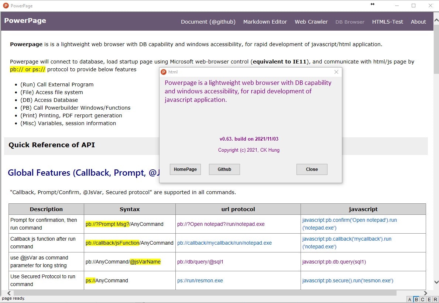This screenshot has width=439, height=303.
Task: Open the HTML5-Test page
Action: click(x=387, y=22)
